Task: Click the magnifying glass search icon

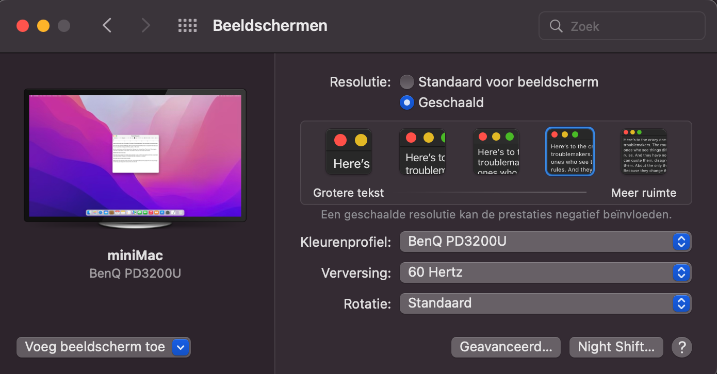Action: [x=556, y=26]
